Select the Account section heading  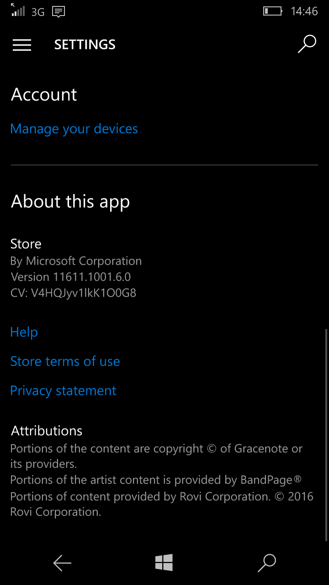point(44,95)
